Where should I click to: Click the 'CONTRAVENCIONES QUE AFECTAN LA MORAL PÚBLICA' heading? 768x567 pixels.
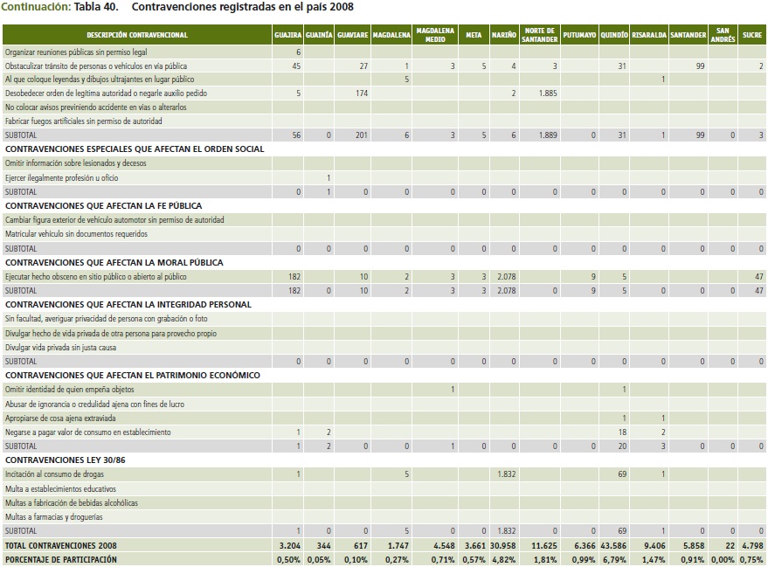[114, 262]
